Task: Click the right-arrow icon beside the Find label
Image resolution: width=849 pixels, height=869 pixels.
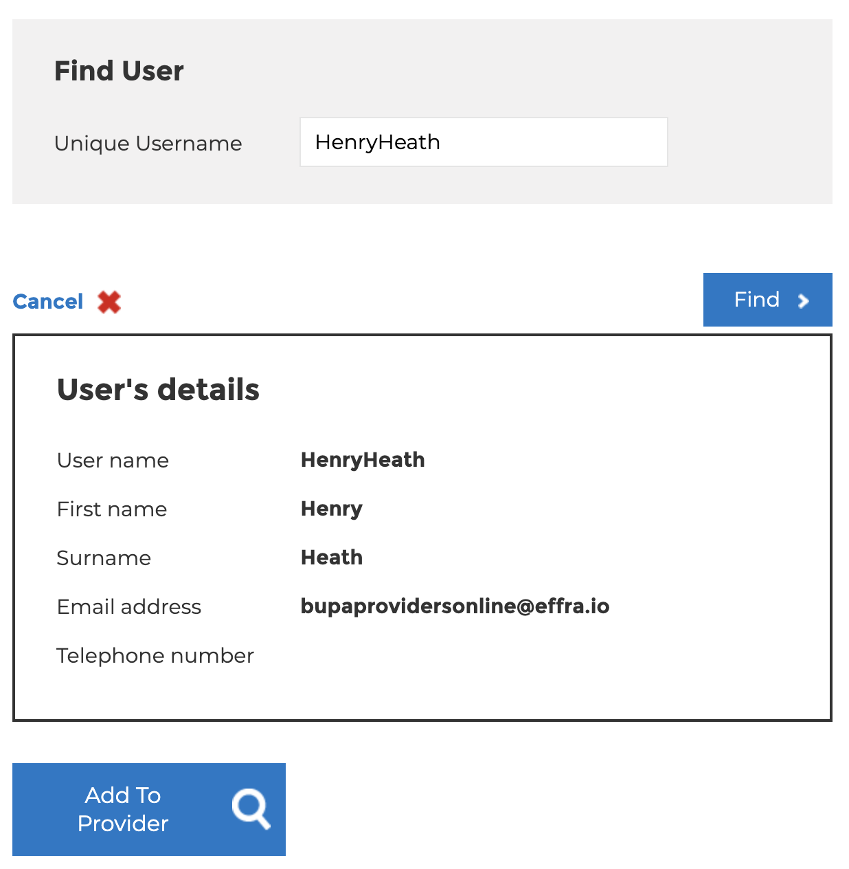Action: (804, 300)
